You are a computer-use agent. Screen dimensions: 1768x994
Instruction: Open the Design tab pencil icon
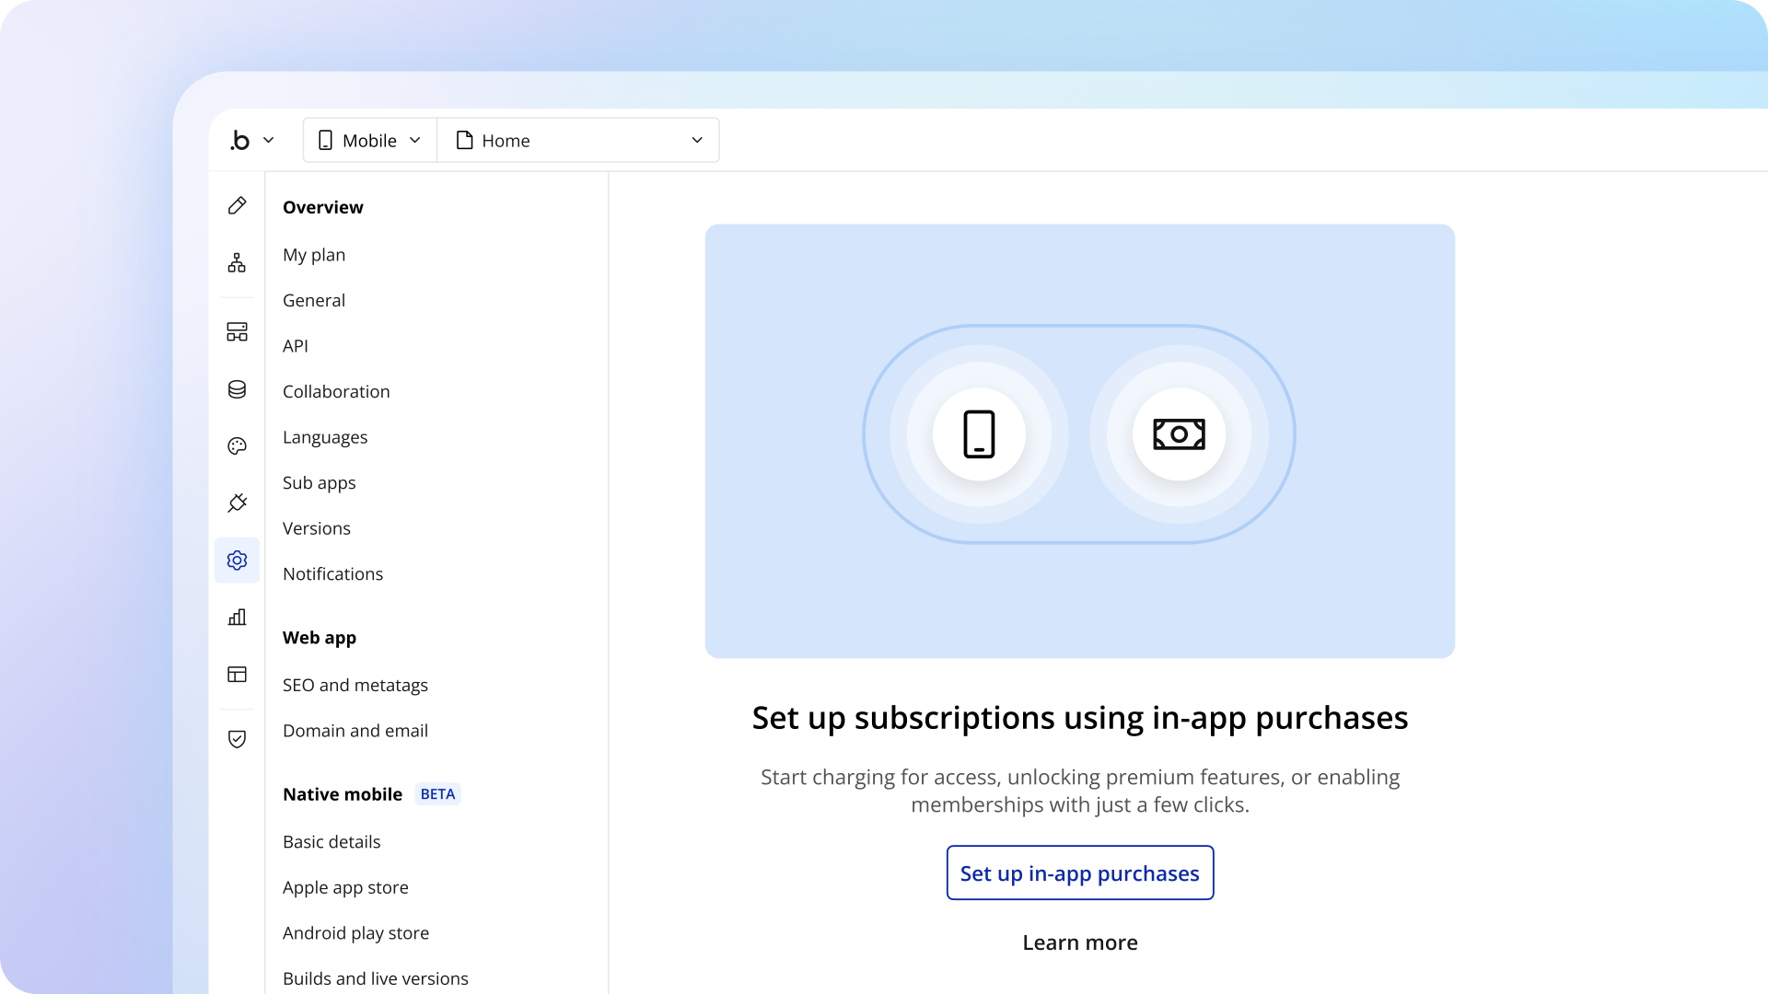[x=237, y=205]
